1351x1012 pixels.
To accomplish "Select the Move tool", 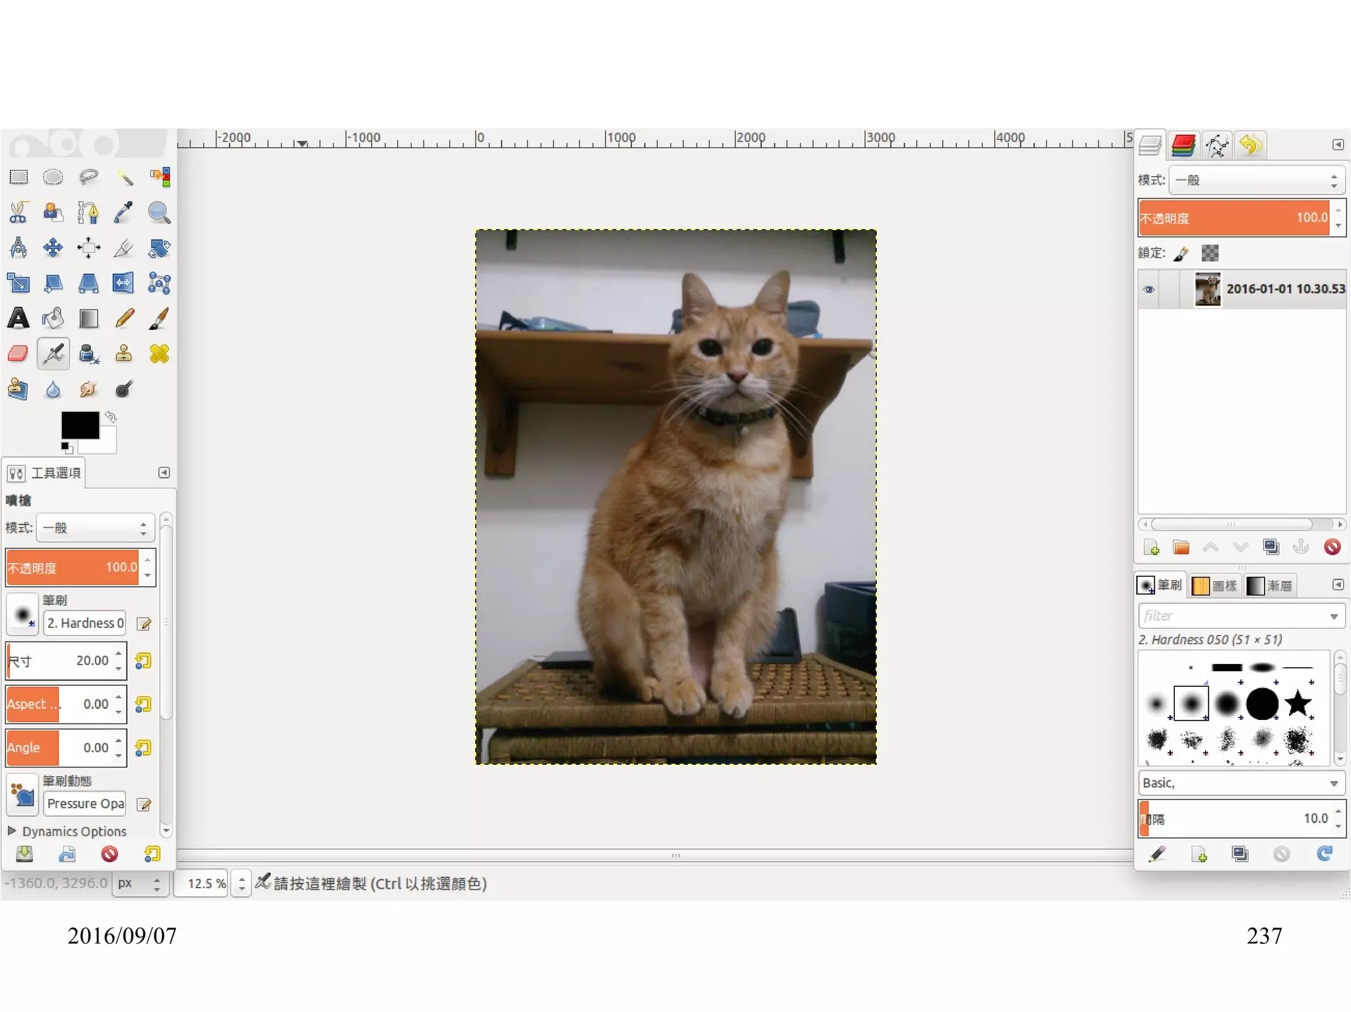I will tap(53, 248).
